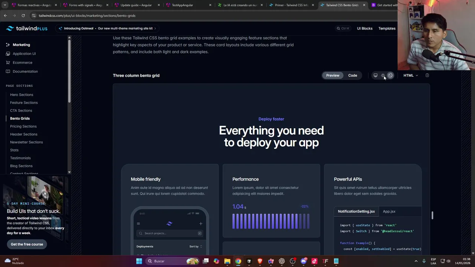Click the Application UI sidebar icon
The width and height of the screenshot is (475, 267).
(x=8, y=54)
